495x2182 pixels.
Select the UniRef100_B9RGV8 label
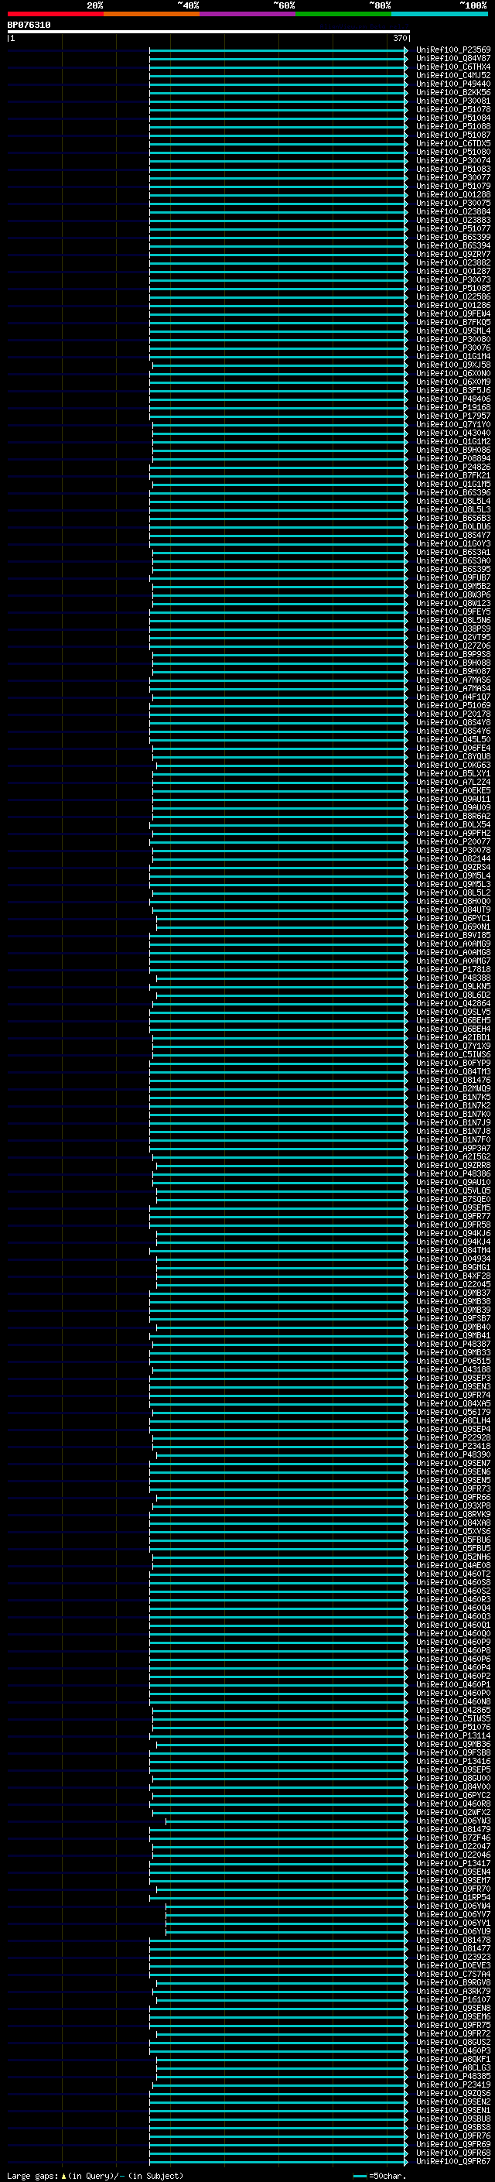click(x=453, y=1982)
